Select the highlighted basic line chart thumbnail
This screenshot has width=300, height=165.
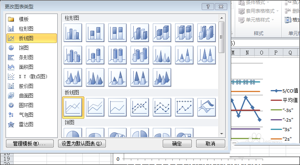pos(73,107)
